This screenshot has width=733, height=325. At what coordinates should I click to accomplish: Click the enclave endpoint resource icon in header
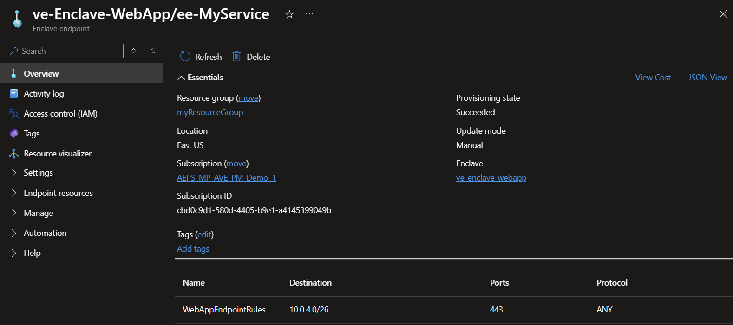pos(17,19)
